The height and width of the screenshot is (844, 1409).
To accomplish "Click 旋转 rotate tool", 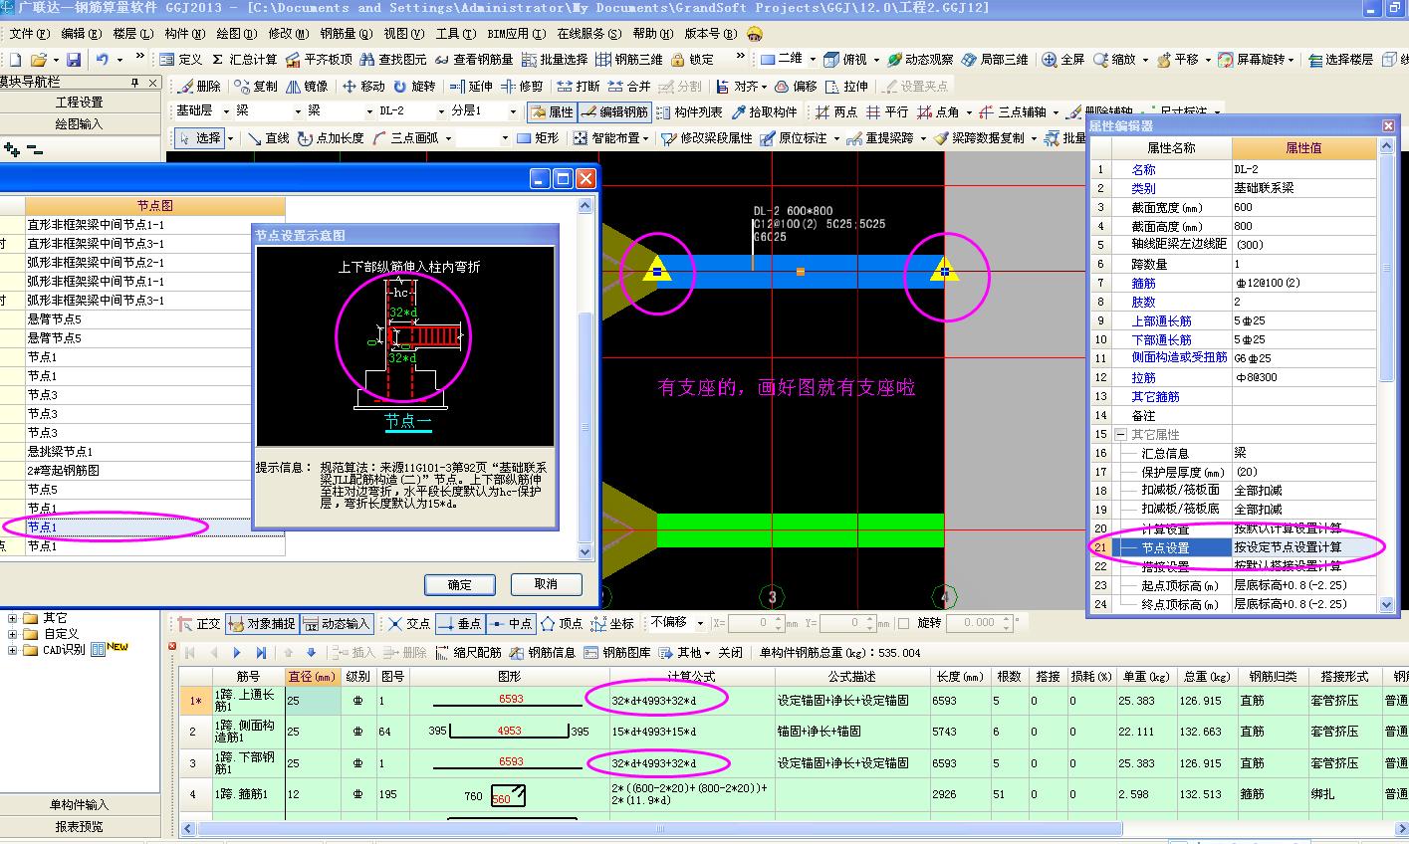I will pos(414,87).
